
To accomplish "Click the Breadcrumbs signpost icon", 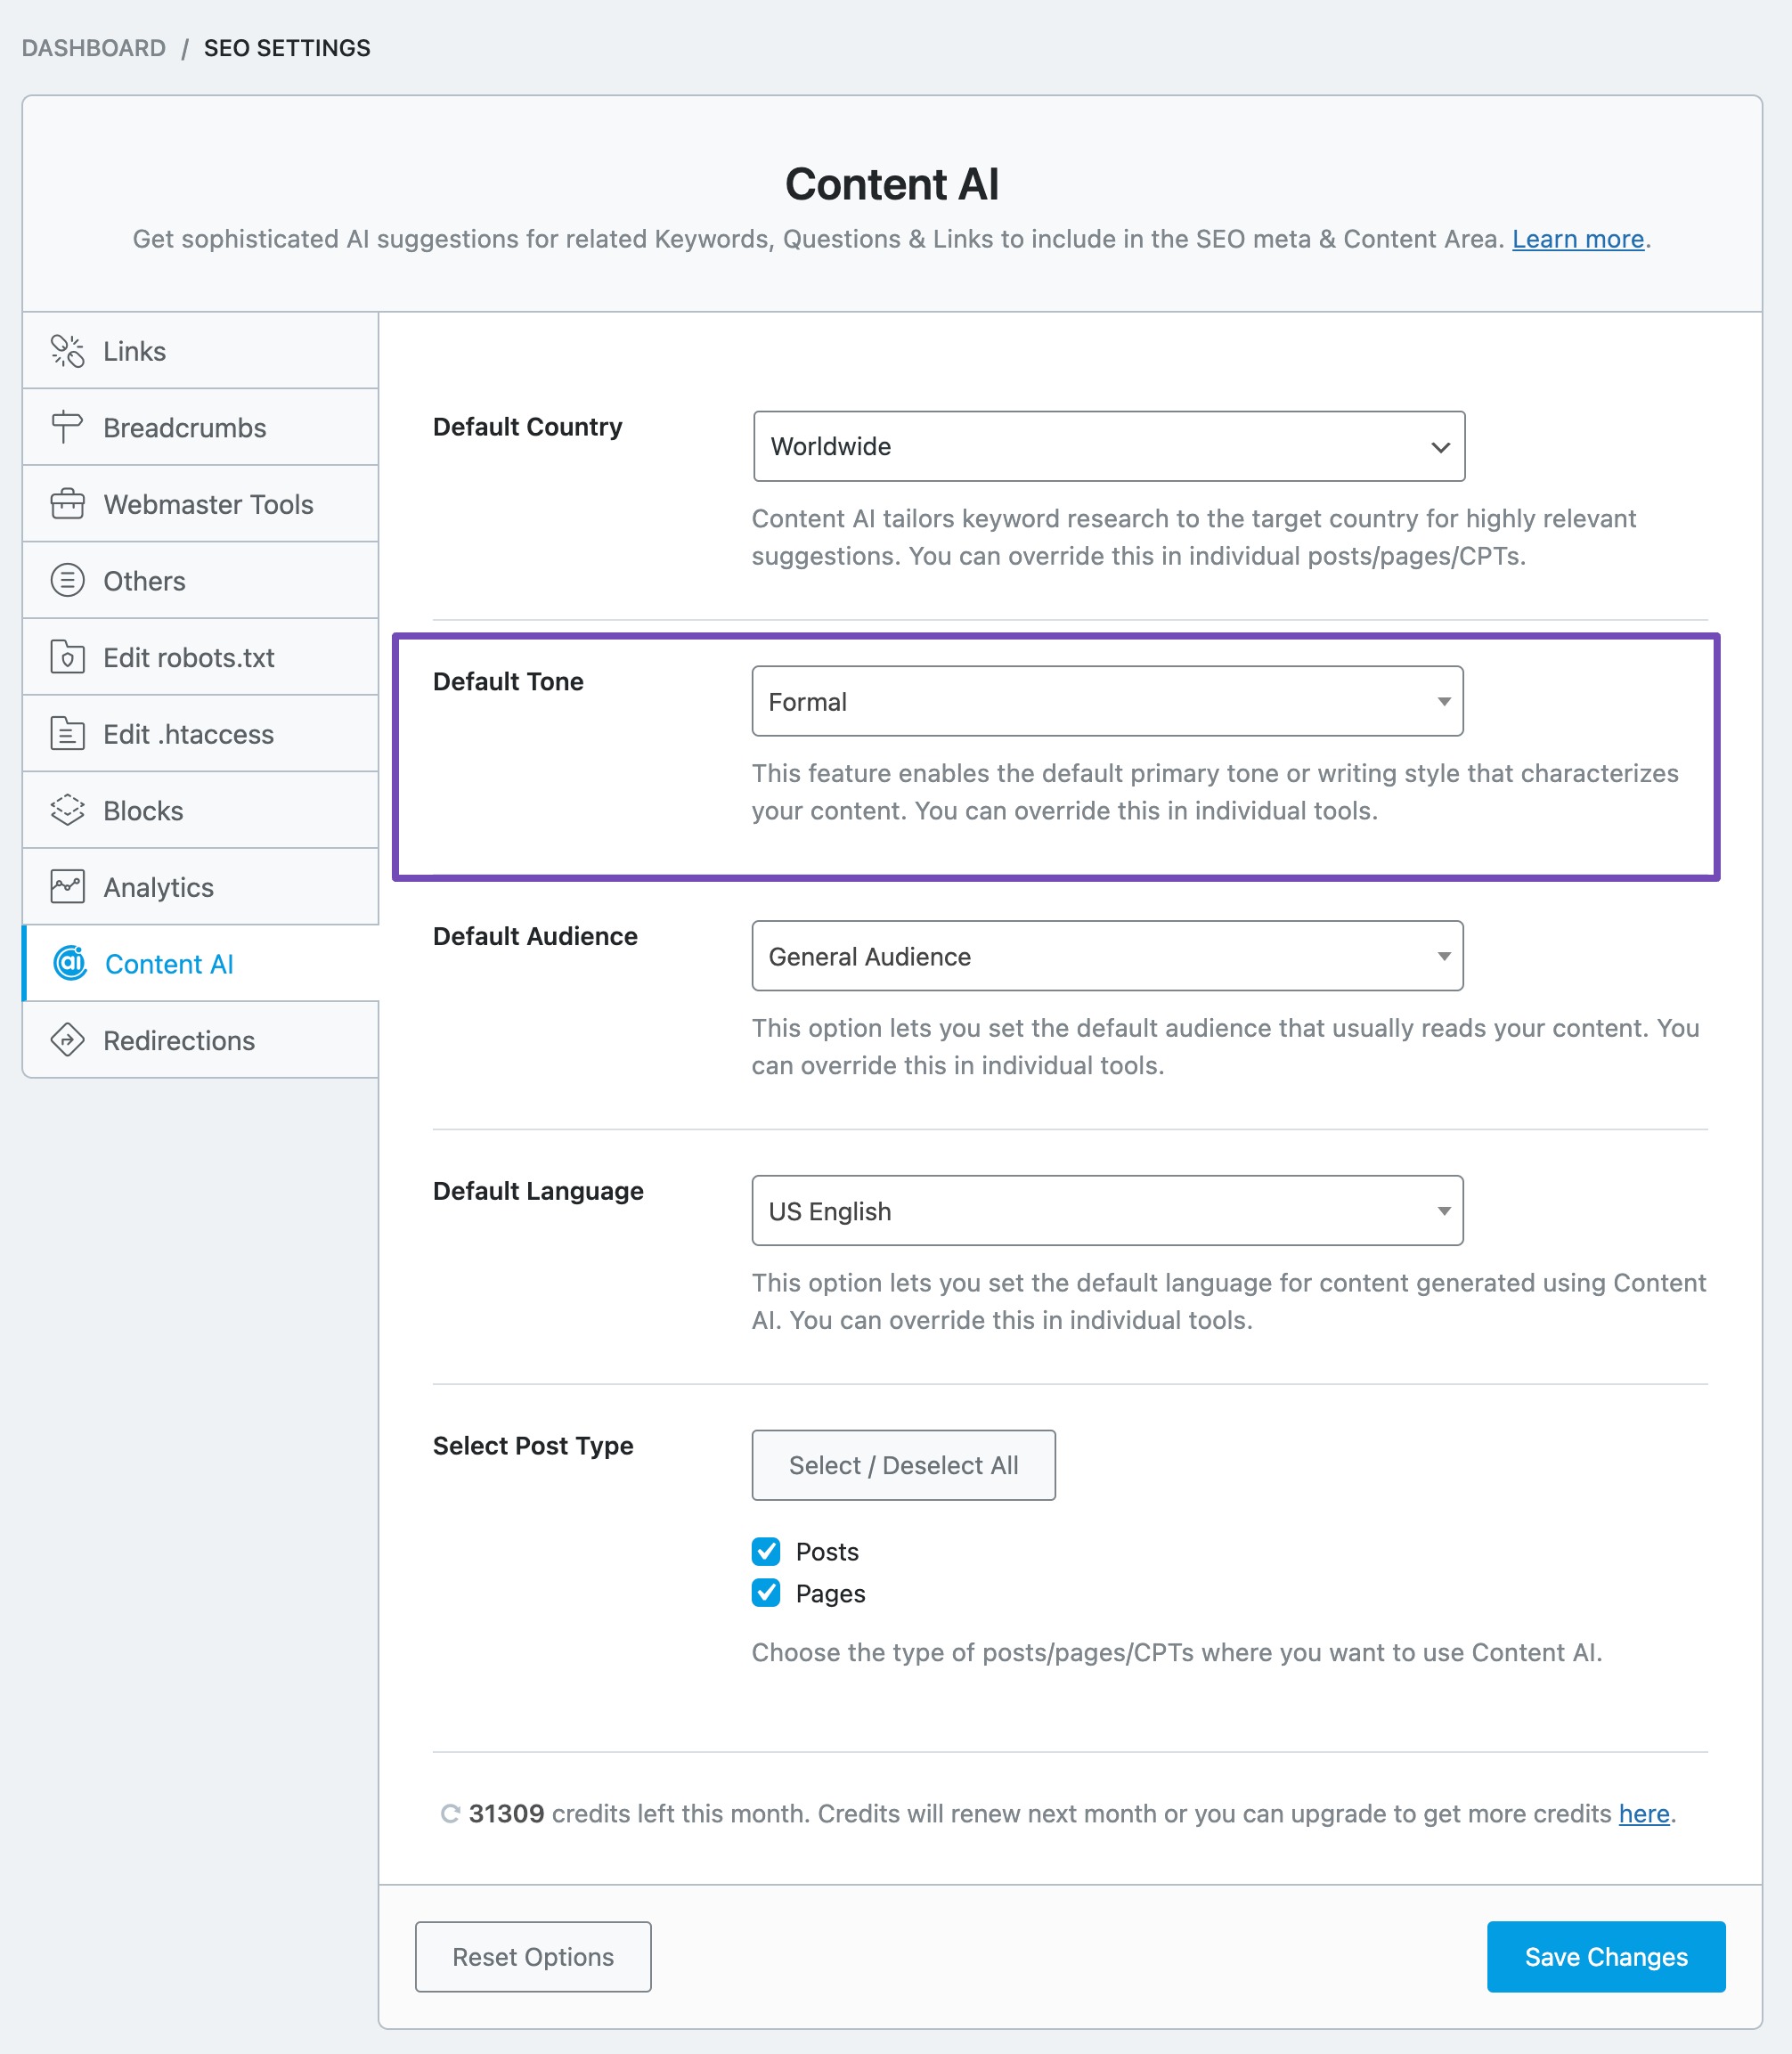I will pyautogui.click(x=67, y=427).
